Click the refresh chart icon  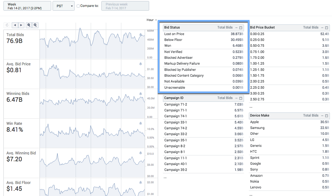click(x=7, y=25)
